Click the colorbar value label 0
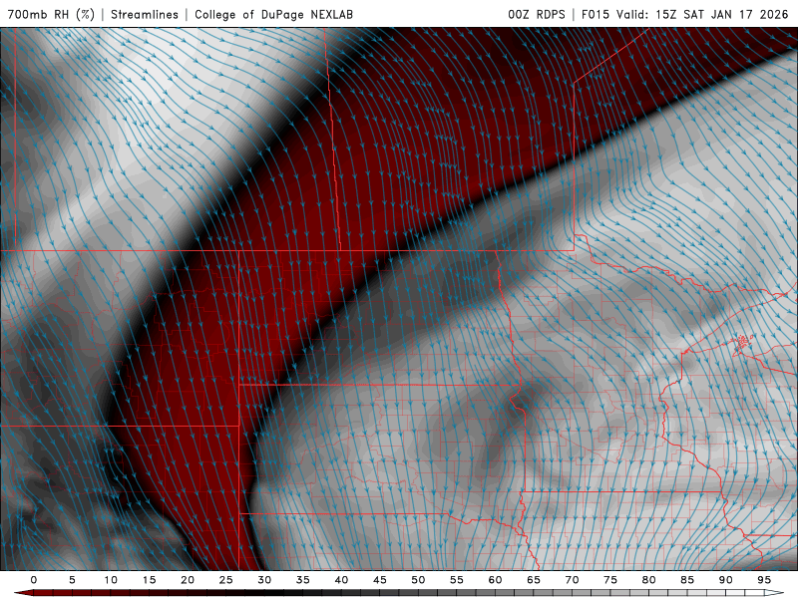This screenshot has height=598, width=798. click(x=34, y=580)
